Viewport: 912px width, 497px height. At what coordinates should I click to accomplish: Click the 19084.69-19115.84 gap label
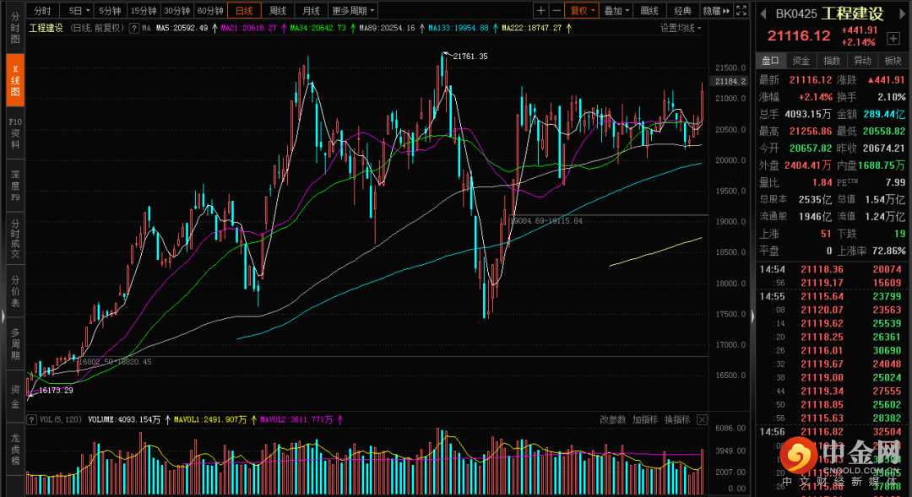point(546,221)
